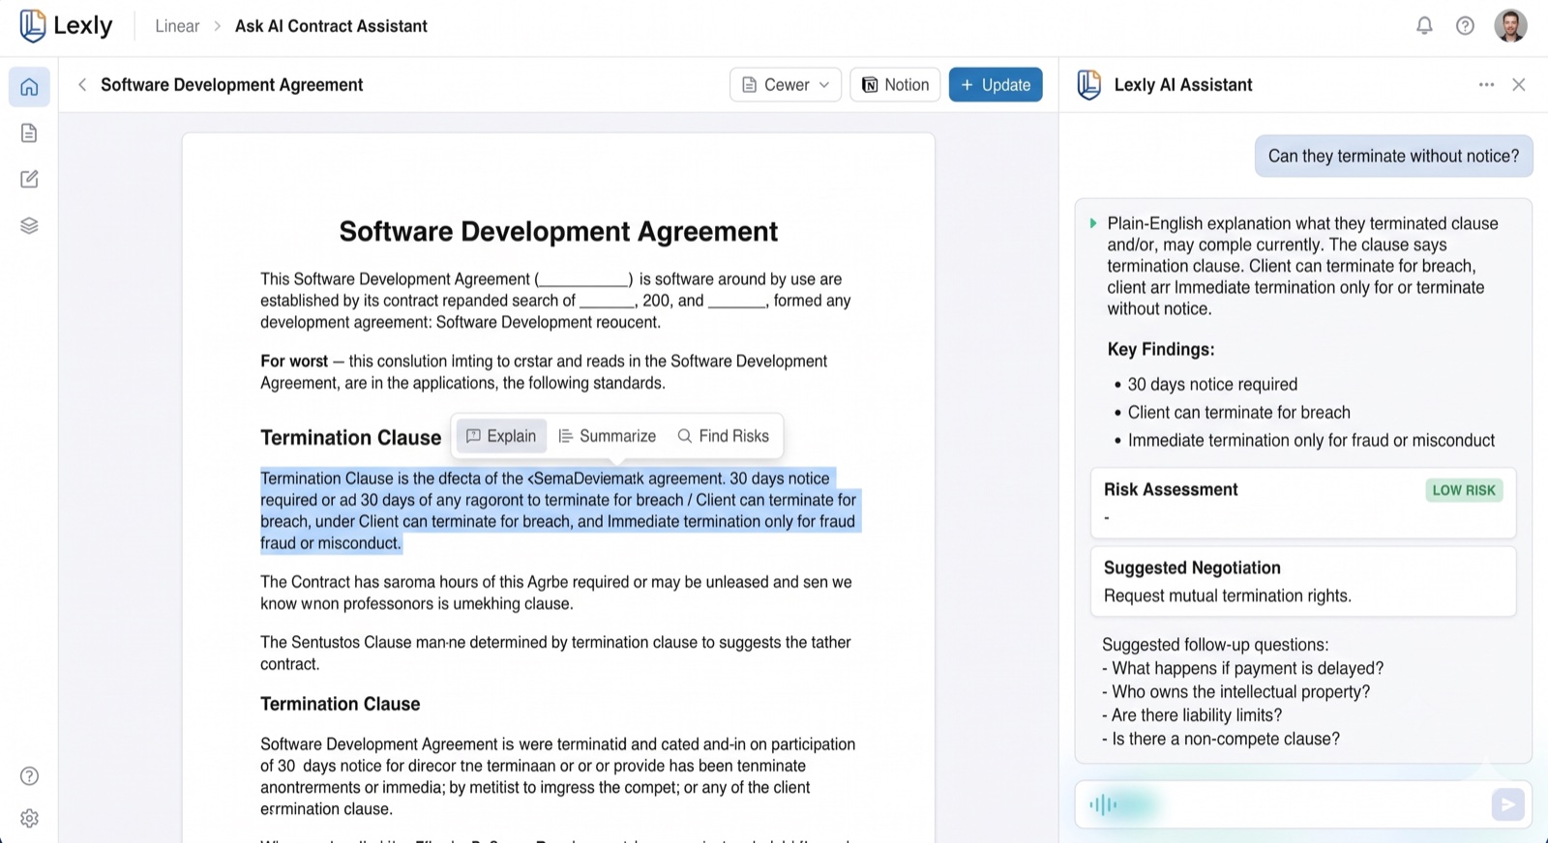The image size is (1548, 843).
Task: Open the Edit note icon in the sidebar
Action: (x=29, y=179)
